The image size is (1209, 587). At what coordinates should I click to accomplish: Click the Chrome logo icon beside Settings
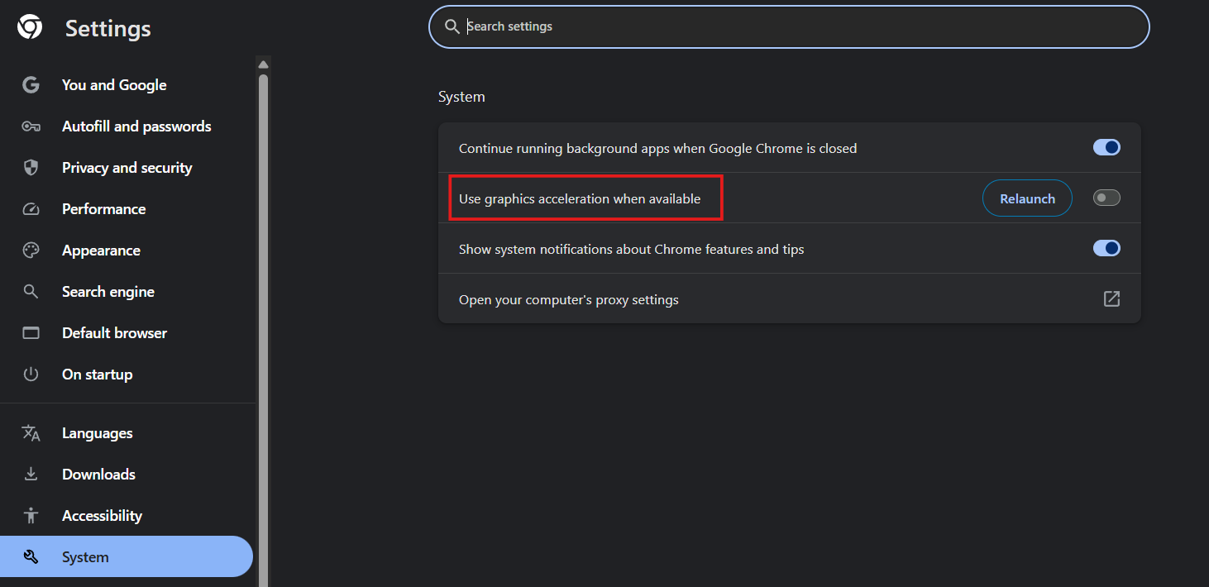coord(30,27)
